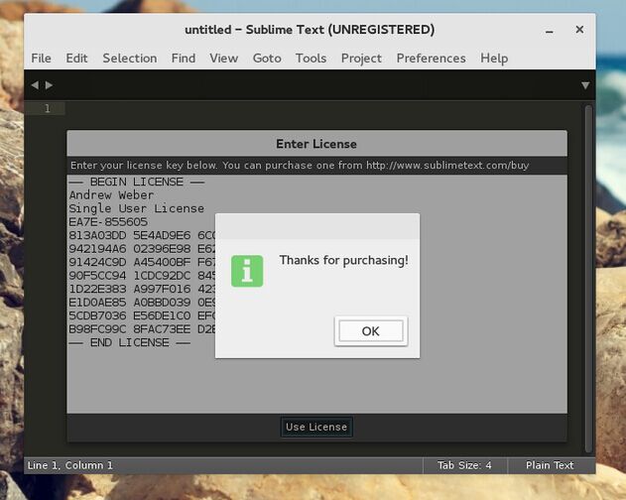Screen dimensions: 626x500
Task: Click the '942194A6 02396E98' key line
Action: tap(142, 249)
